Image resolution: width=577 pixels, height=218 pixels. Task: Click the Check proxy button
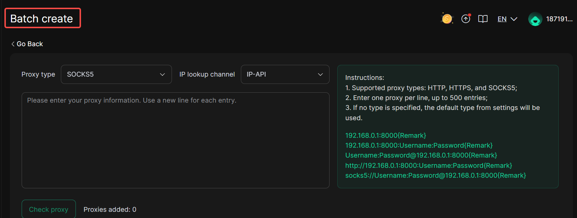point(49,209)
